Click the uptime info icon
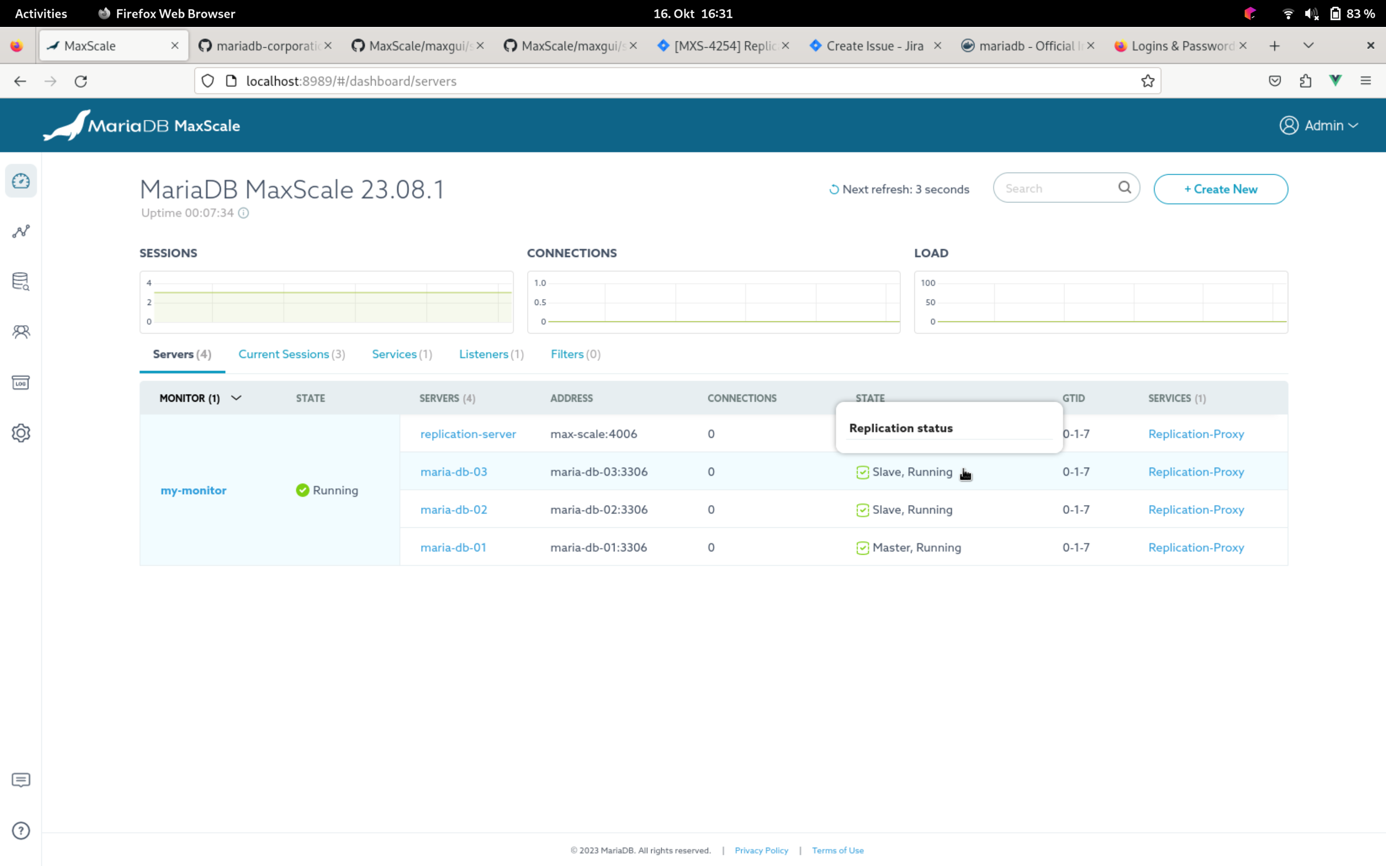The height and width of the screenshot is (866, 1386). (x=244, y=213)
